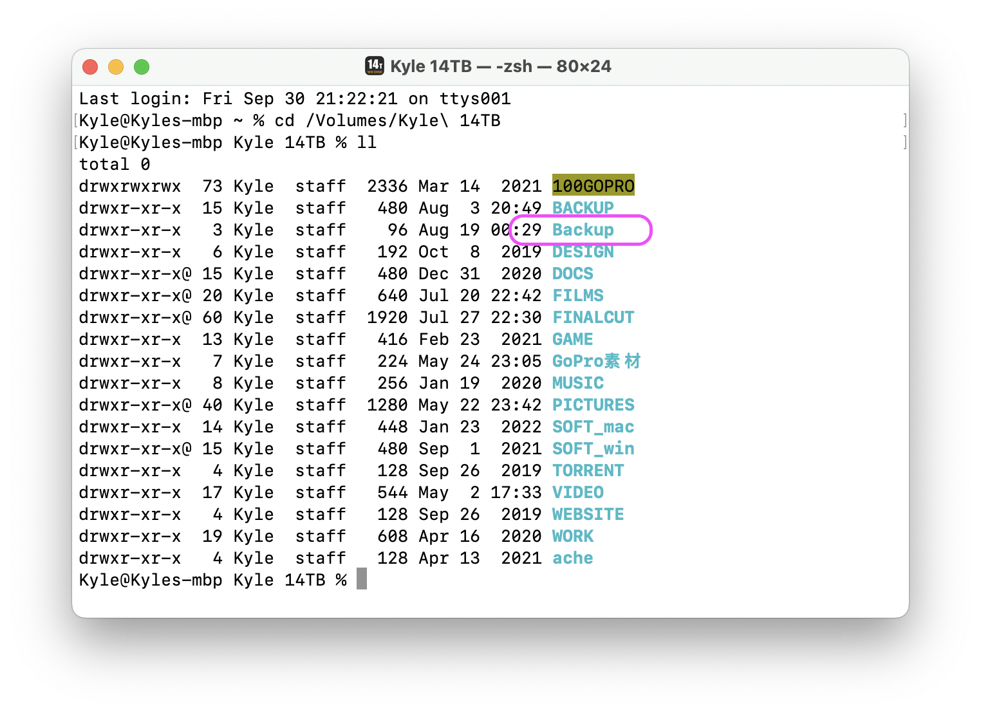Click the BACKUP directory name
The width and height of the screenshot is (981, 713).
click(x=583, y=208)
